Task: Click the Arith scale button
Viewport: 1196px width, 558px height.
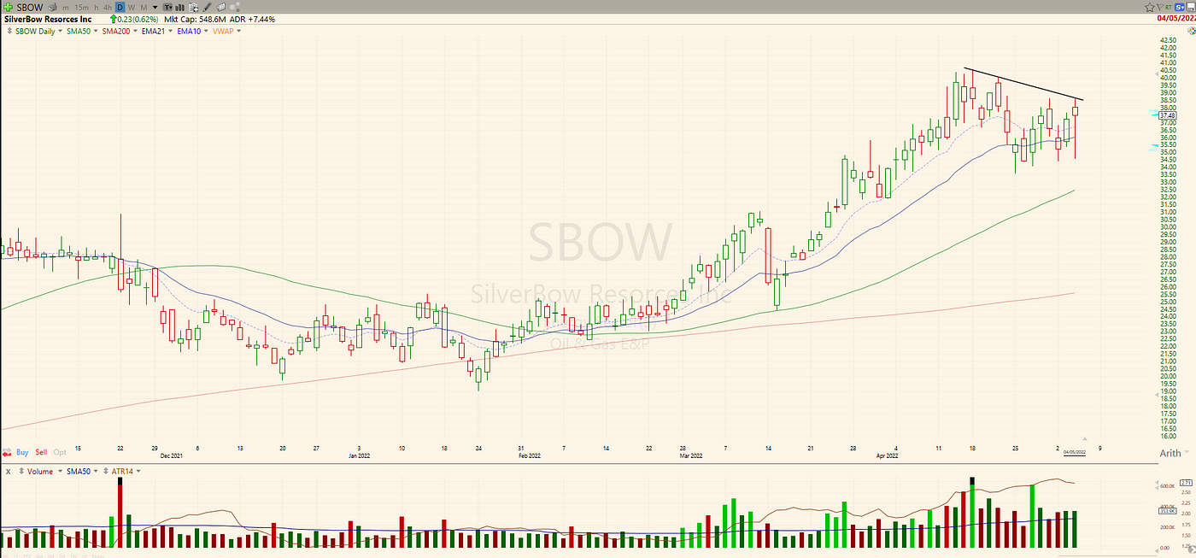Action: tap(1170, 453)
